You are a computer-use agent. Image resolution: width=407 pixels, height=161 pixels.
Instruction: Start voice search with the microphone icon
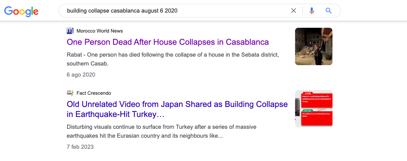point(312,11)
